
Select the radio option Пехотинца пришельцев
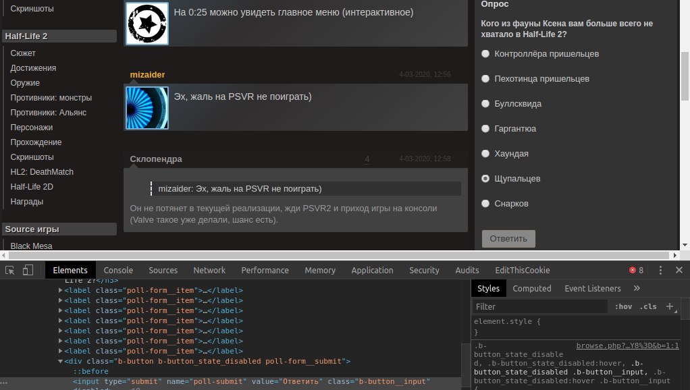coord(485,79)
